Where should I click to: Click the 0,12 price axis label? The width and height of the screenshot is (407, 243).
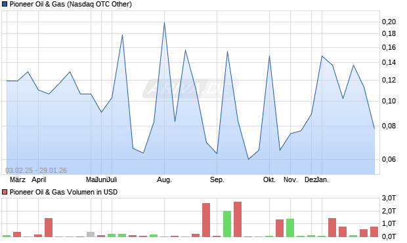point(389,81)
